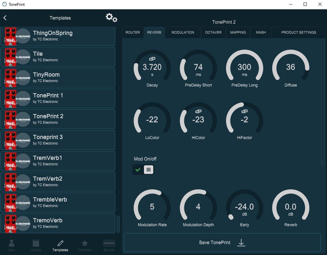The width and height of the screenshot is (327, 255).
Task: Open the MODULATION tab
Action: pyautogui.click(x=183, y=32)
